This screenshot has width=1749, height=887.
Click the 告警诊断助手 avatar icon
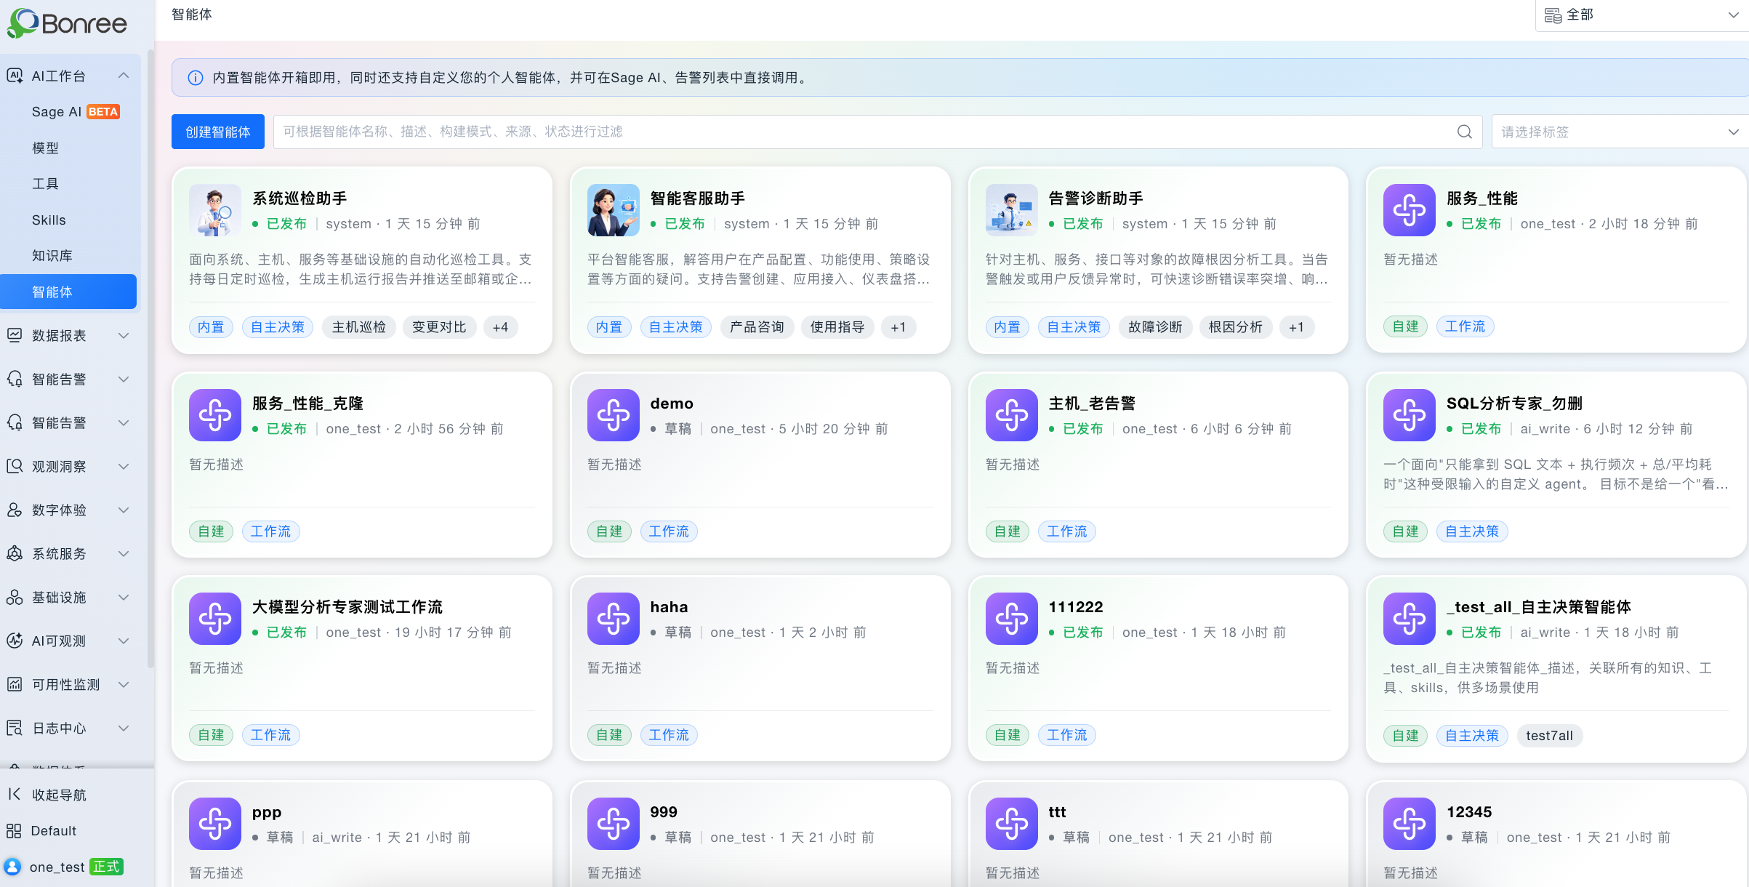1011,210
